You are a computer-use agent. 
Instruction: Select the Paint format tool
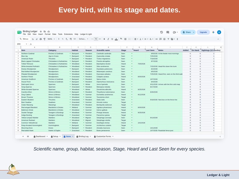tap(45, 39)
